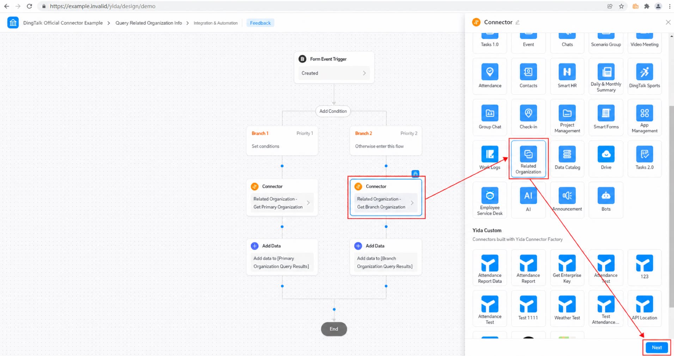
Task: Expand the Created trigger event chevron
Action: coord(364,73)
